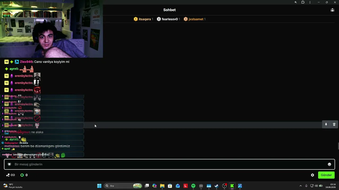Click the chat scrollbar thumb
Image resolution: width=339 pixels, height=190 pixels.
click(338, 146)
